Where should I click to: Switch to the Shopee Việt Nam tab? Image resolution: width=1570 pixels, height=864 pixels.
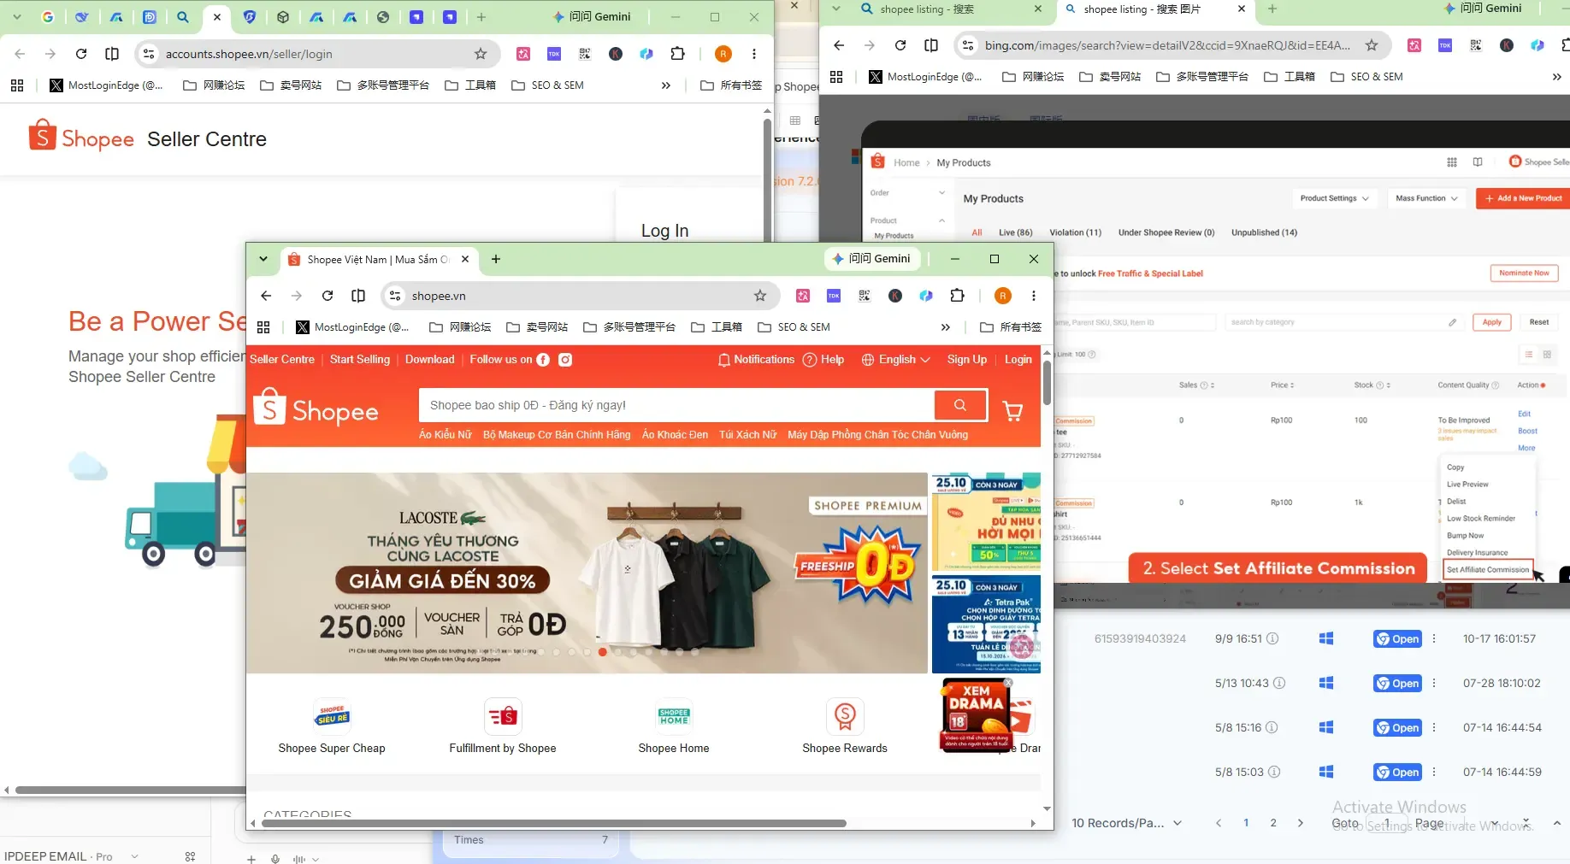[x=378, y=259]
